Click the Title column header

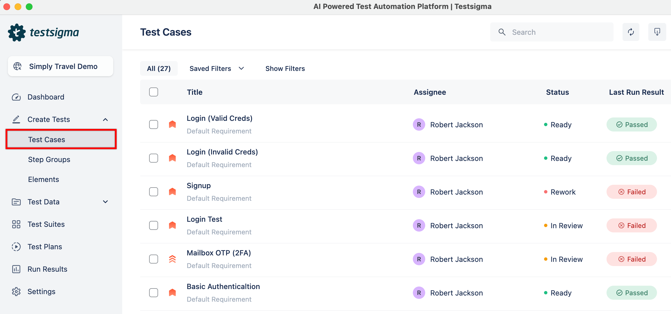coord(195,92)
